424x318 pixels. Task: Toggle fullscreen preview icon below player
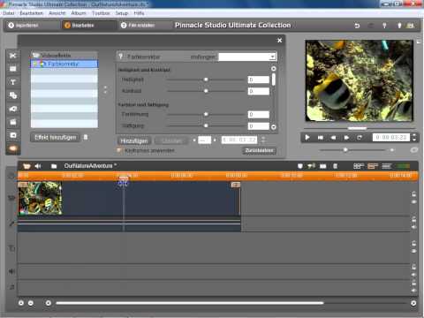413,150
